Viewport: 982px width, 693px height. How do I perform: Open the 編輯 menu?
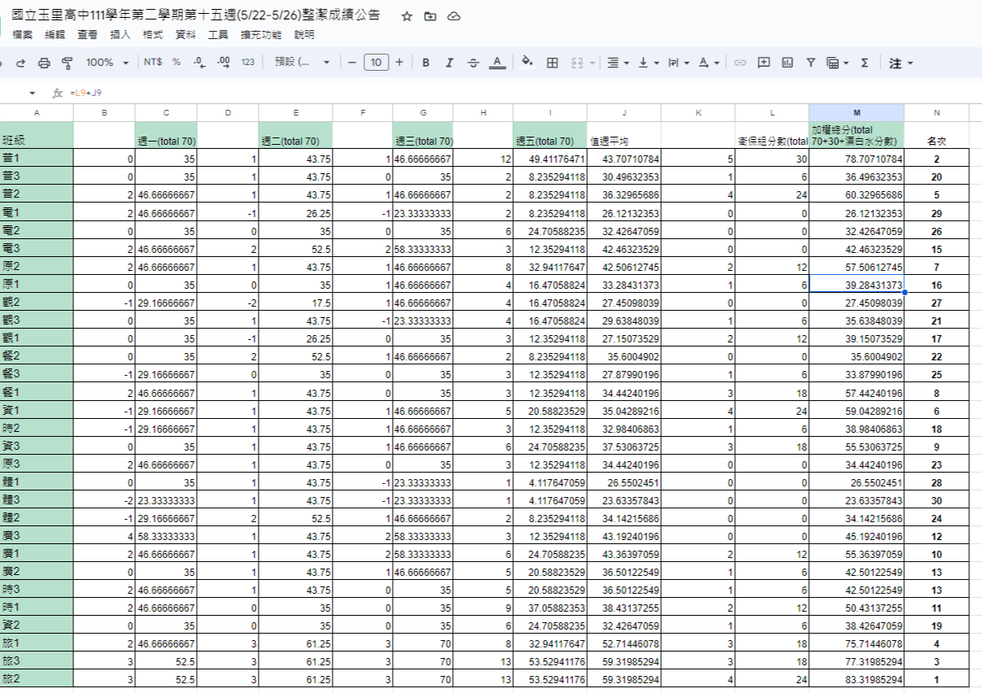(55, 35)
